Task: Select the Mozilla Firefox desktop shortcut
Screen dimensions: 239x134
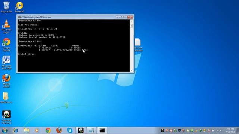Action: pyautogui.click(x=6, y=81)
